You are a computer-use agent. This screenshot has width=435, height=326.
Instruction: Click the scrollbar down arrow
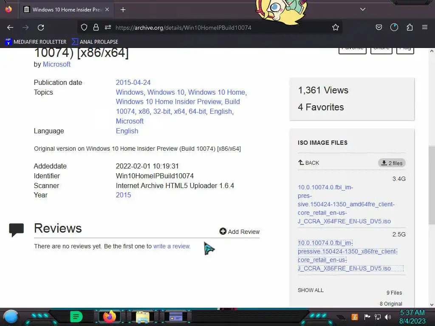[432, 304]
